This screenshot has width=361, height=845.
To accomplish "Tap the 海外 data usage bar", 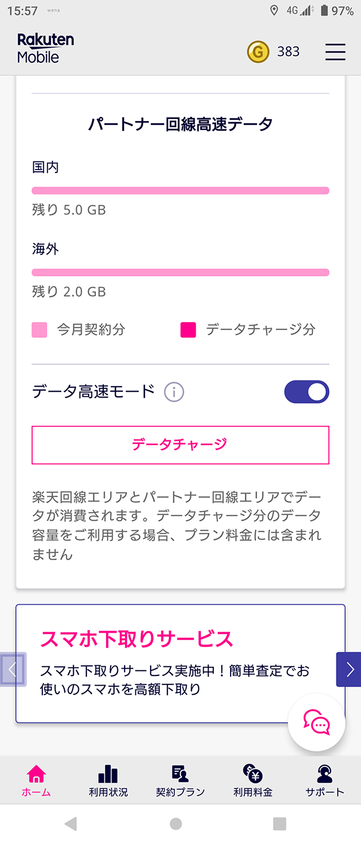I will click(180, 272).
